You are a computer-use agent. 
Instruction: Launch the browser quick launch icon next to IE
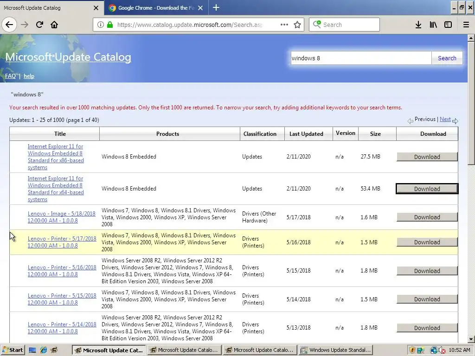tap(54, 350)
